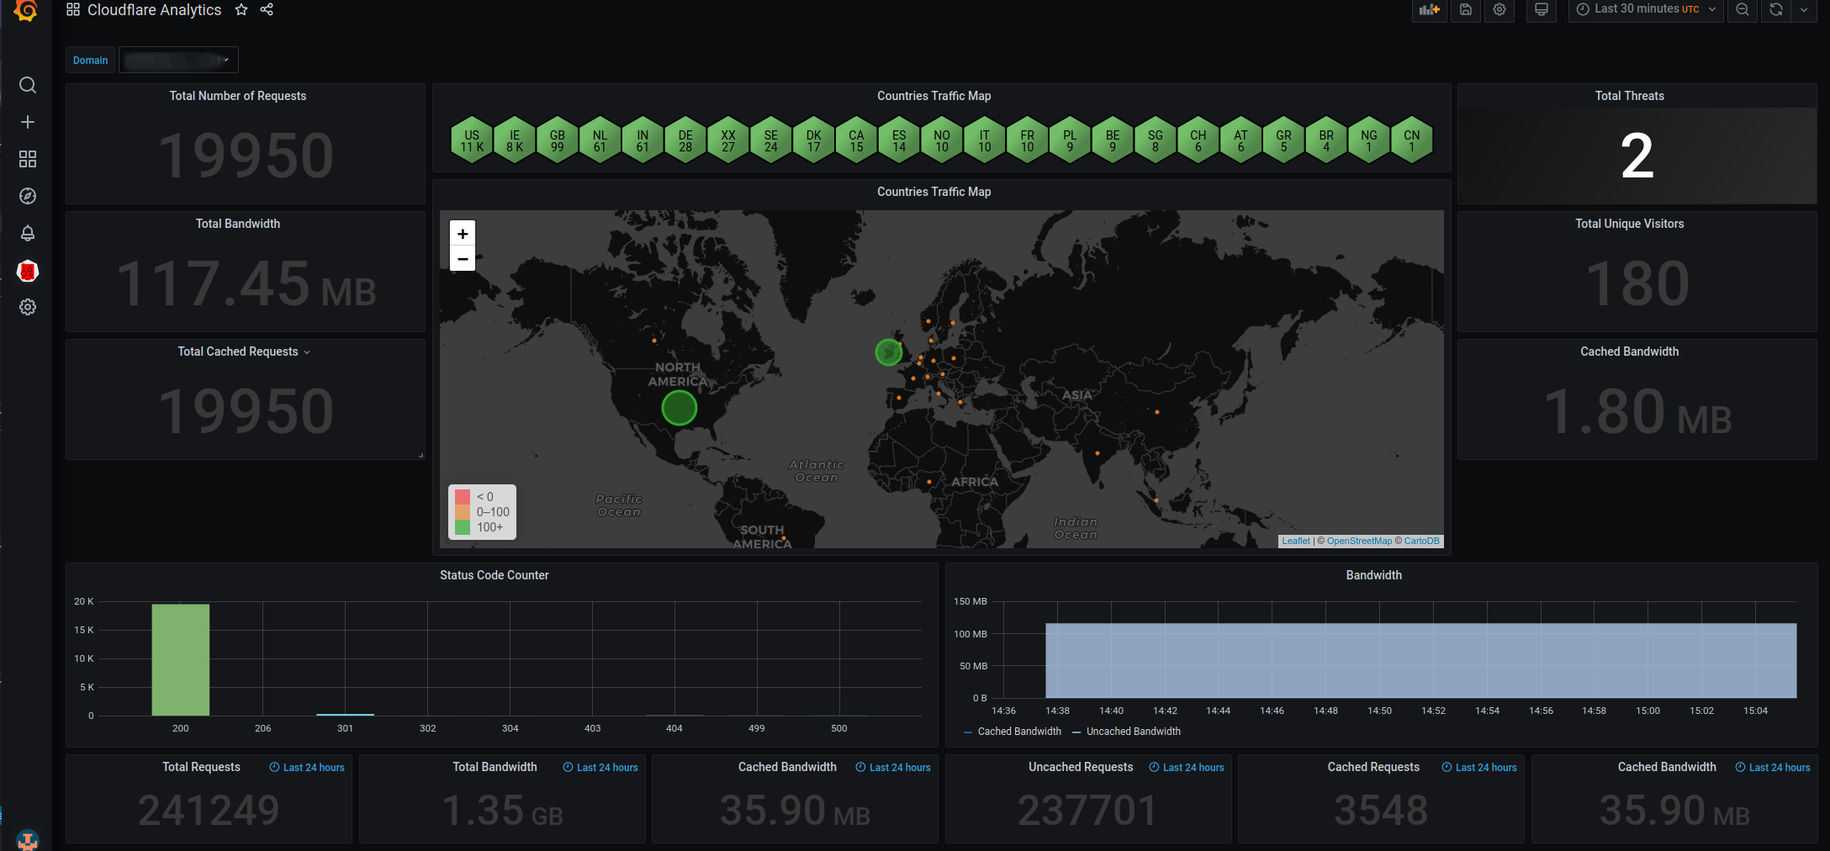Open the OpenStreetMap attribution link
Screen dimensions: 1830x851
click(x=1359, y=541)
